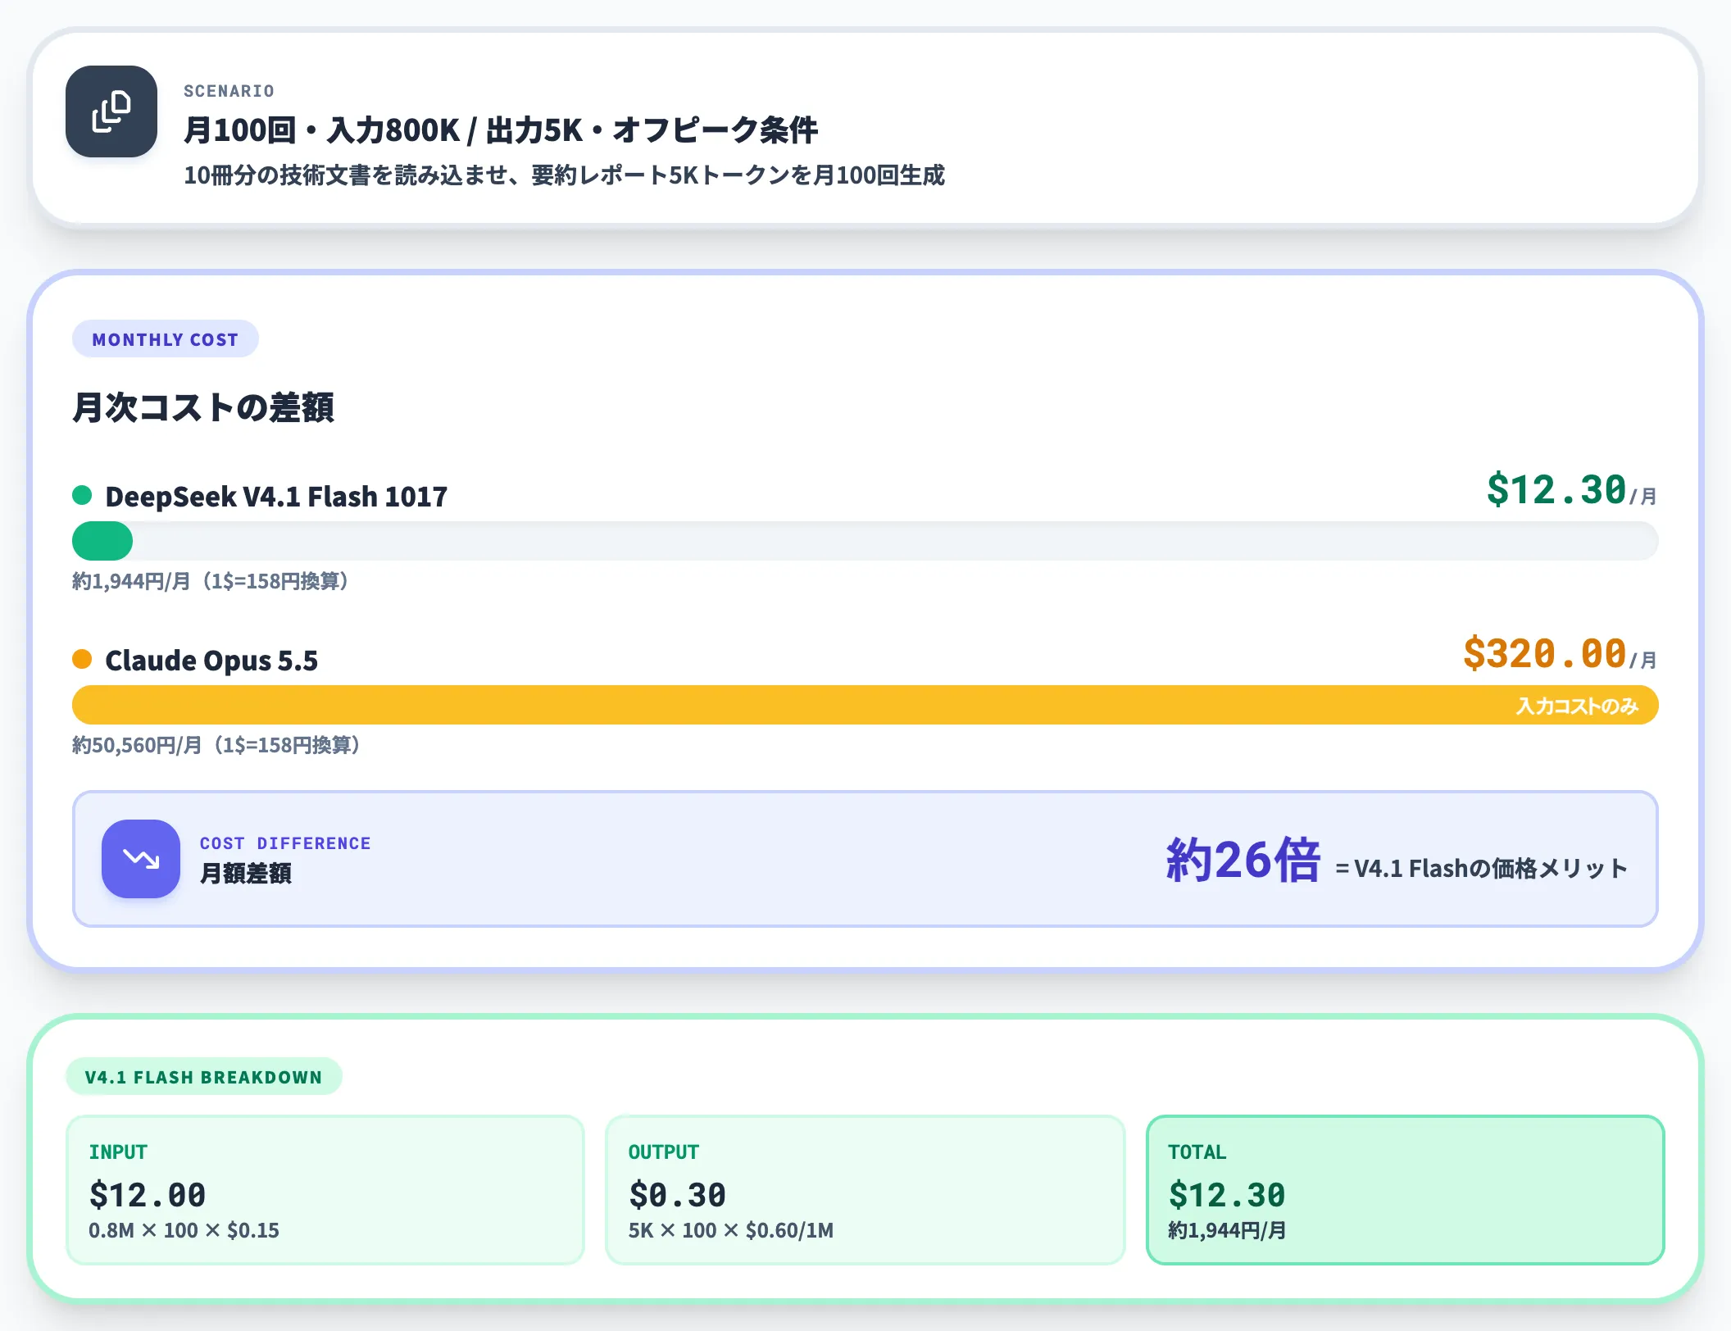Click the = V4.1 Flashの価格メリット text
The width and height of the screenshot is (1731, 1331).
(1482, 868)
